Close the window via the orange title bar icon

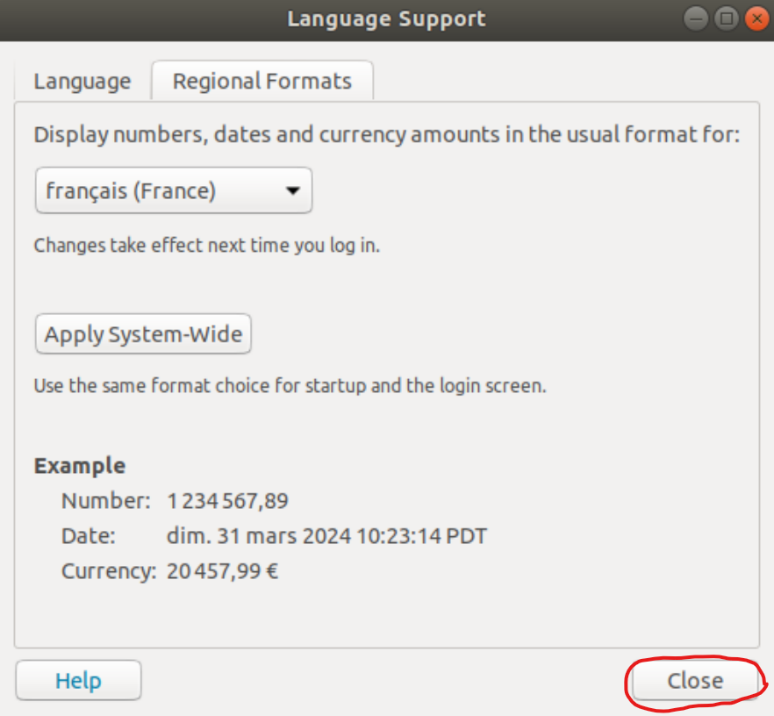coord(754,18)
